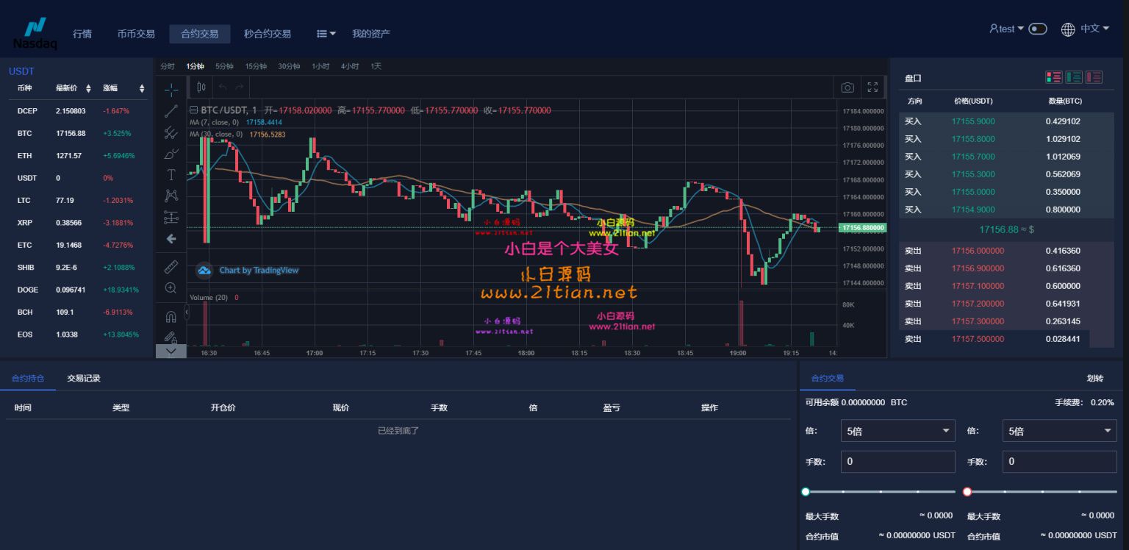Image resolution: width=1129 pixels, height=550 pixels.
Task: Click the 划转 transfer button
Action: coord(1095,379)
